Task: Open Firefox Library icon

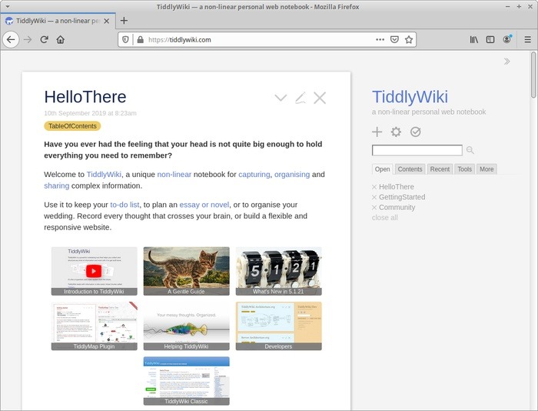Action: [x=474, y=40]
